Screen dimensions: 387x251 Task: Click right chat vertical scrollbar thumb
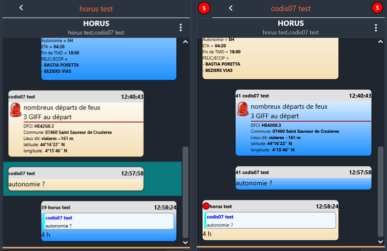click(x=381, y=191)
